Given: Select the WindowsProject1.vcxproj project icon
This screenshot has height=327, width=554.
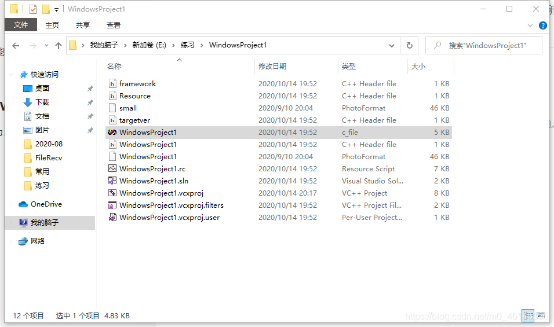Looking at the screenshot, I should tap(112, 193).
